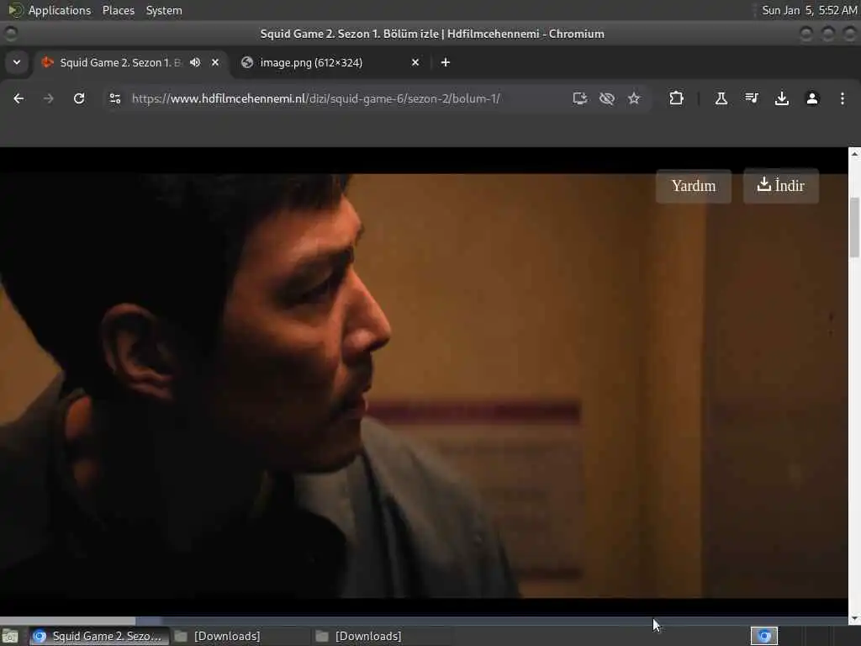Reload the Squid Game page

(79, 98)
